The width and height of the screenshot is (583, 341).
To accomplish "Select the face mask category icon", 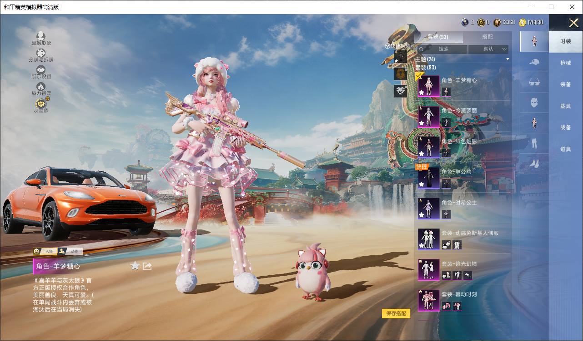I will pyautogui.click(x=534, y=103).
